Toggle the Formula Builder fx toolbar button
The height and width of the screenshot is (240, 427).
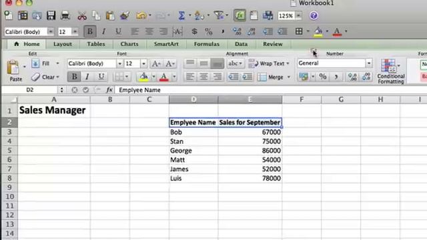pos(240,15)
